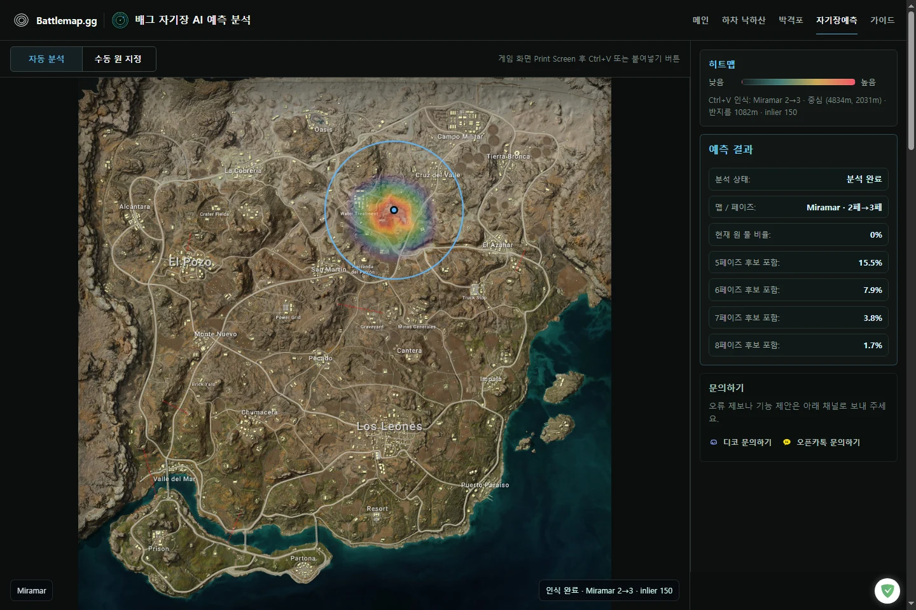The width and height of the screenshot is (916, 610).
Task: Click the El Azahar label on the map
Action: pos(497,245)
